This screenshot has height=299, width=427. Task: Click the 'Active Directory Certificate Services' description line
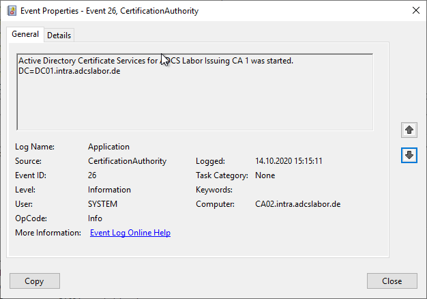point(156,61)
